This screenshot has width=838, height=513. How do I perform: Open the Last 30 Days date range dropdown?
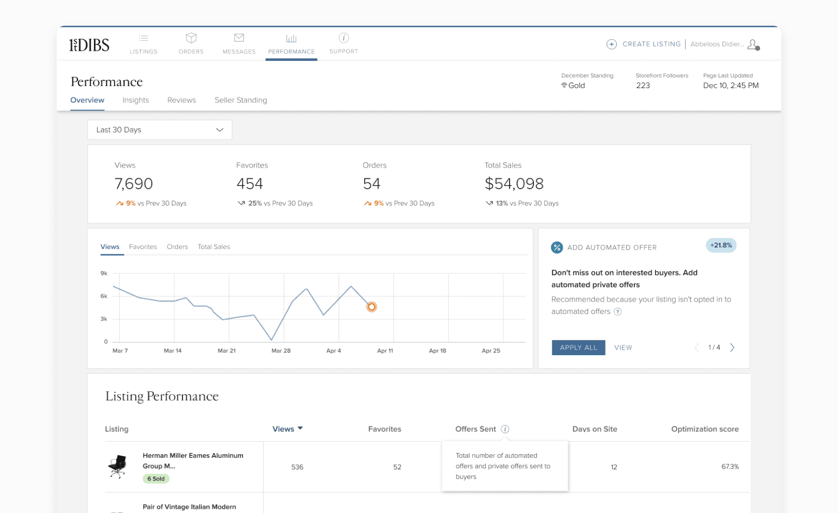point(160,130)
